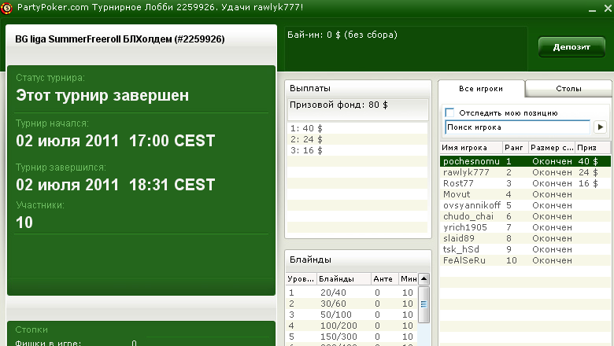Select player row 'FeAlSeRu'

525,260
